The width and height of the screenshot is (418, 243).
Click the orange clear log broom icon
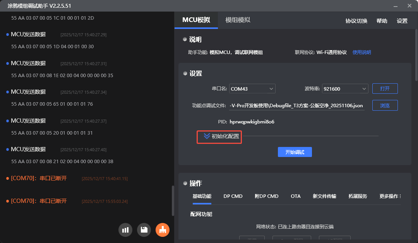click(163, 230)
